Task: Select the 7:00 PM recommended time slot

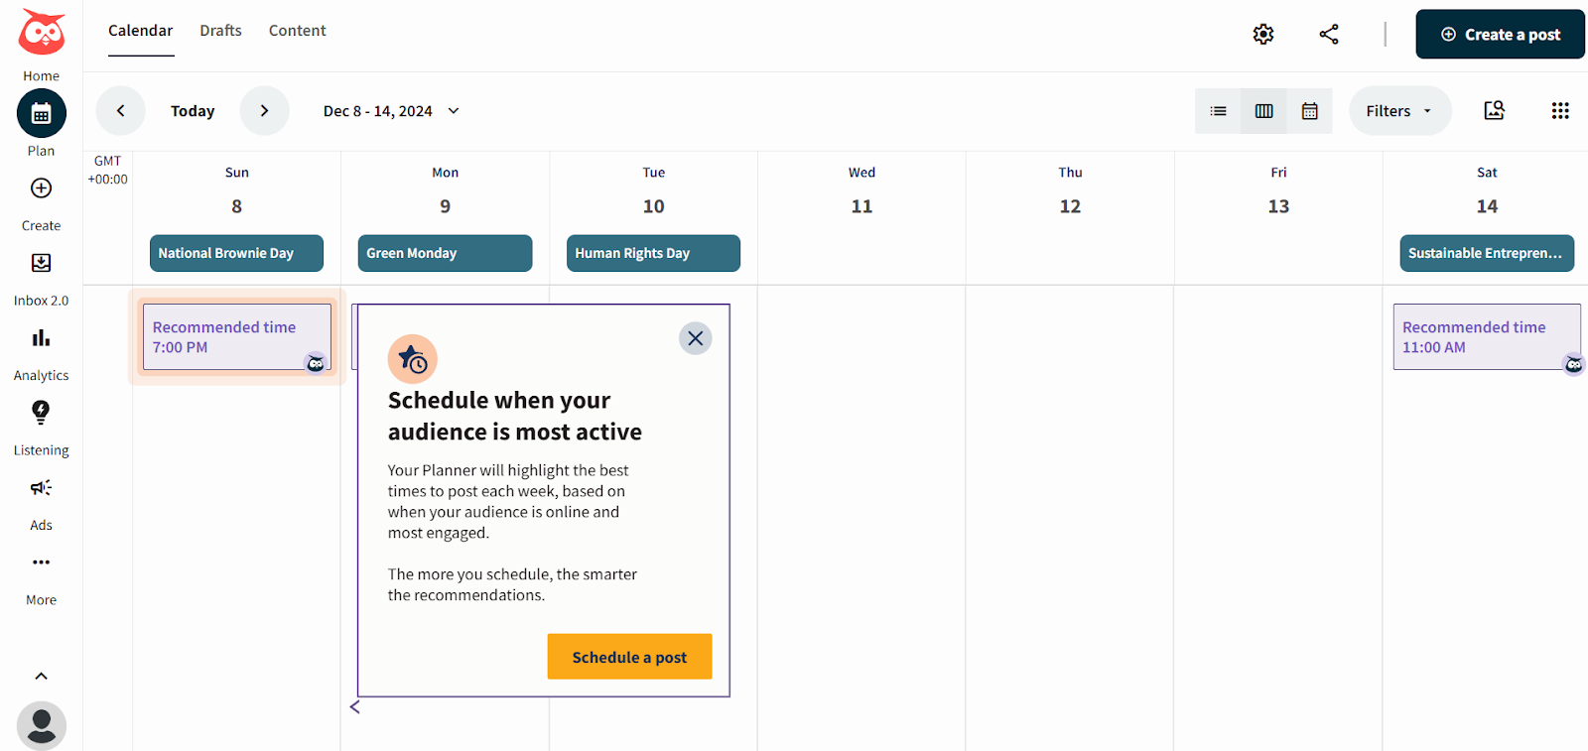Action: point(235,337)
